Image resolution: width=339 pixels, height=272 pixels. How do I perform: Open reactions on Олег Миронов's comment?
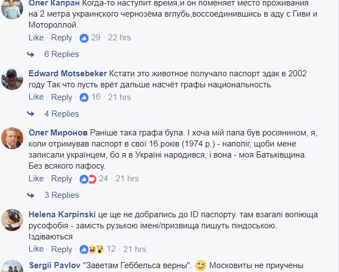click(x=86, y=179)
